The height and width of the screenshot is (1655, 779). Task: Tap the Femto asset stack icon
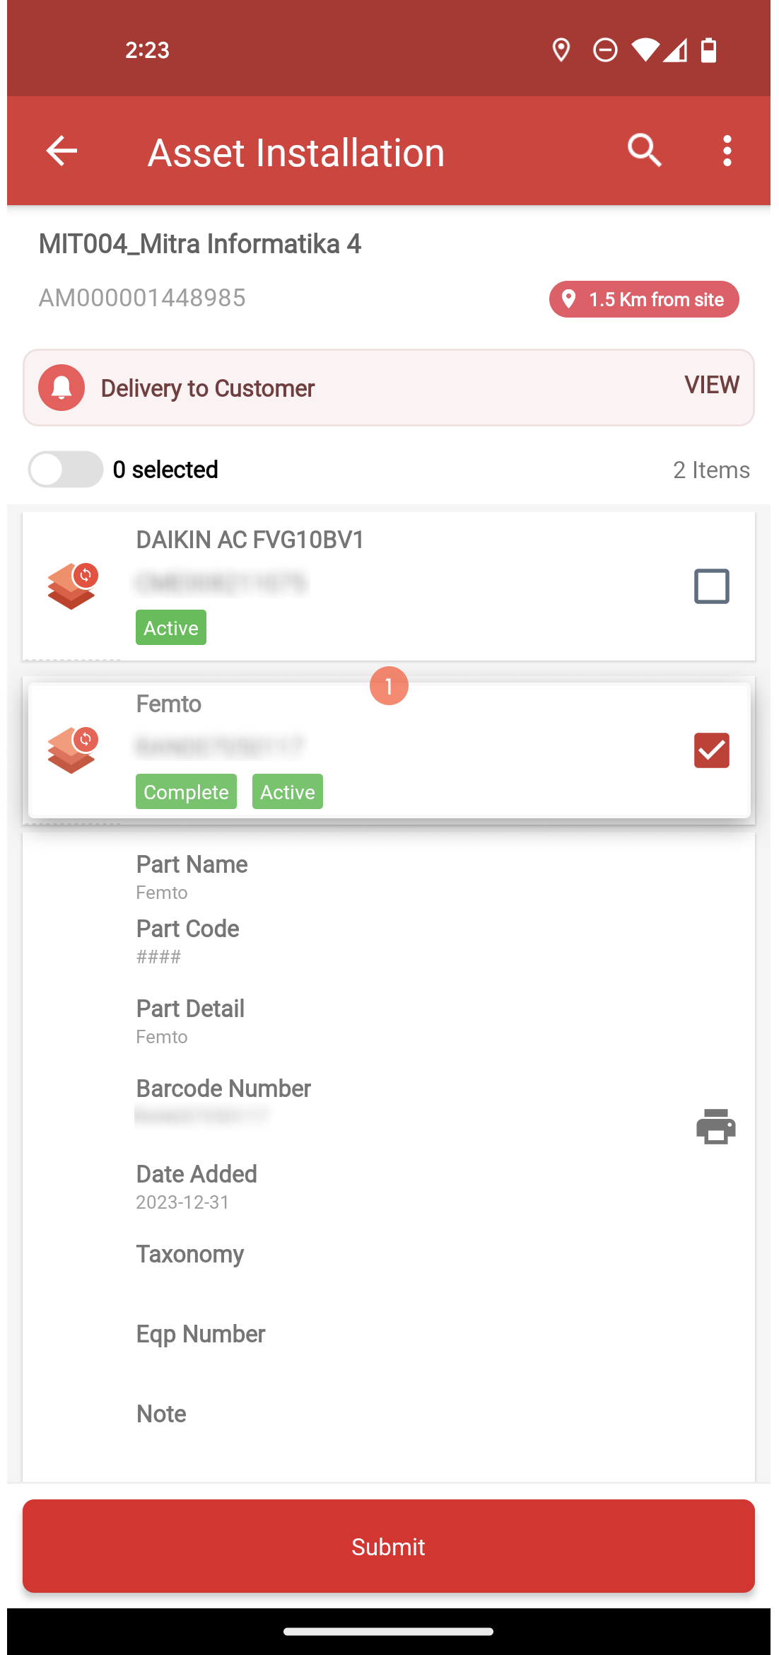click(x=72, y=750)
